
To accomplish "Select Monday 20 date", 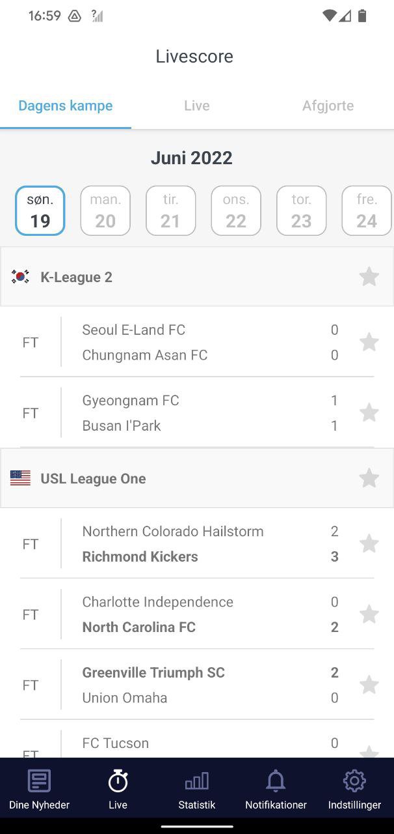I will (x=105, y=210).
